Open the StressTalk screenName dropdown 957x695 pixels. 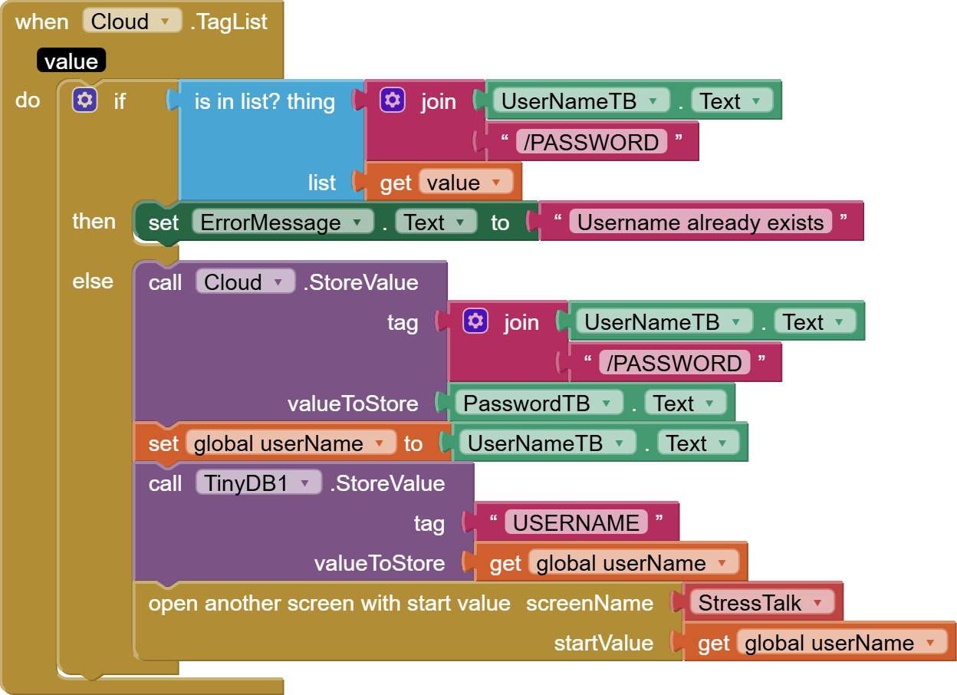click(x=762, y=603)
